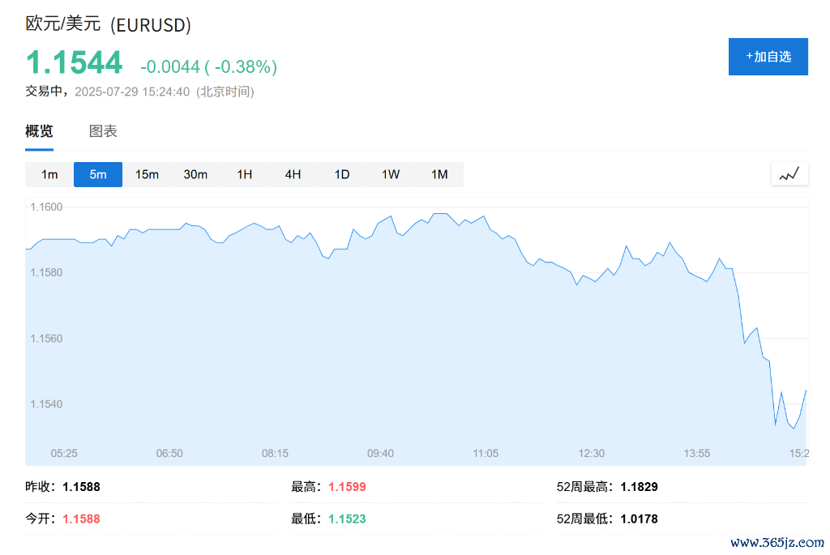
Task: Click the 最高 value 1.1599
Action: click(347, 487)
